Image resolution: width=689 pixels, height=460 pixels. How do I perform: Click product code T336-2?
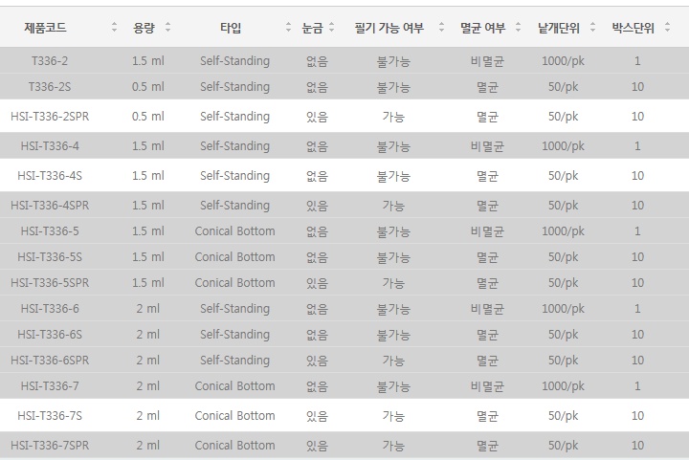tap(50, 61)
